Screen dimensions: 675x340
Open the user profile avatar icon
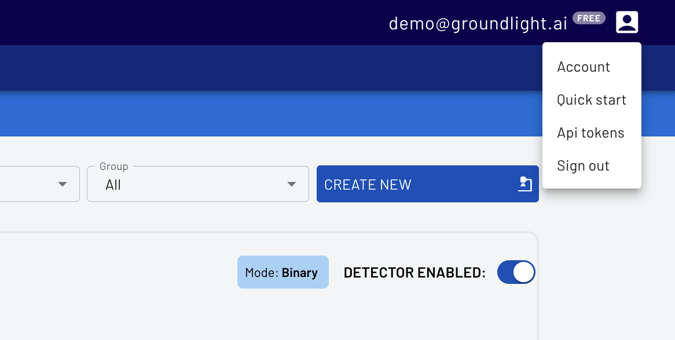627,22
